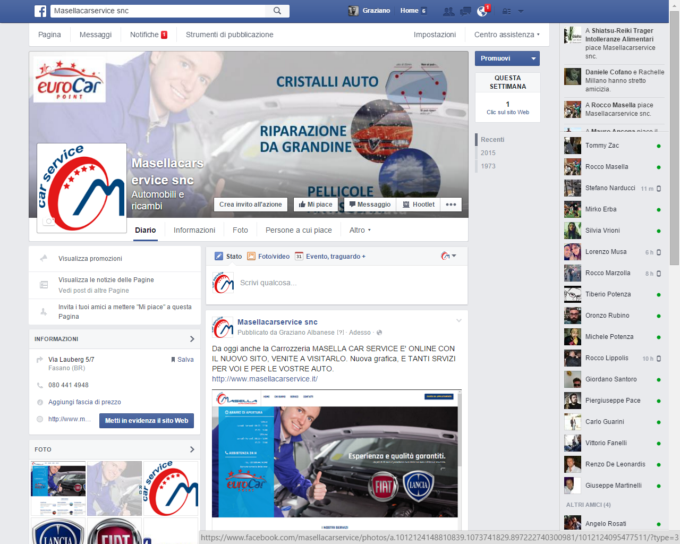The image size is (680, 544).
Task: Click the camera icon on profile picture
Action: click(x=49, y=221)
